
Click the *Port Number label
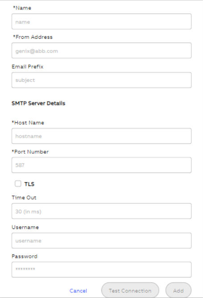30,152
